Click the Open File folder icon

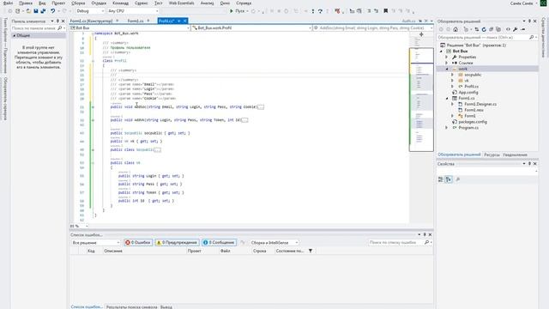(28, 11)
